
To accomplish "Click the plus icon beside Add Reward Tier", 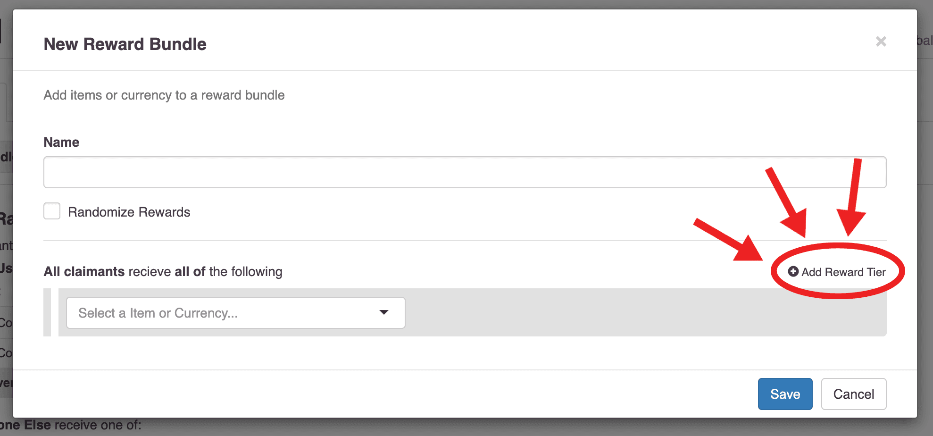I will point(793,271).
